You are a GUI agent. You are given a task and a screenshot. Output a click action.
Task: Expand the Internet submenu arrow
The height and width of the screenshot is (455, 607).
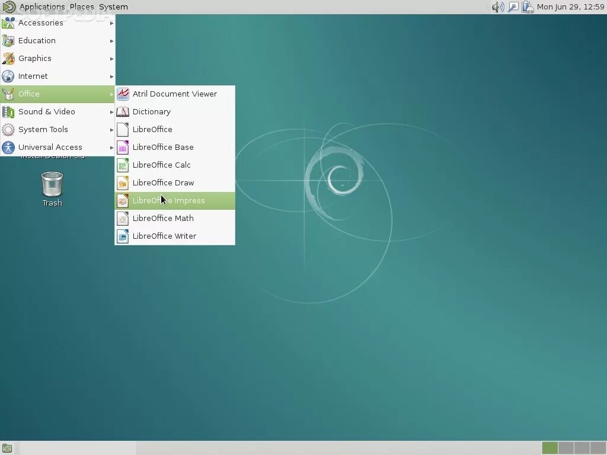[x=111, y=76]
